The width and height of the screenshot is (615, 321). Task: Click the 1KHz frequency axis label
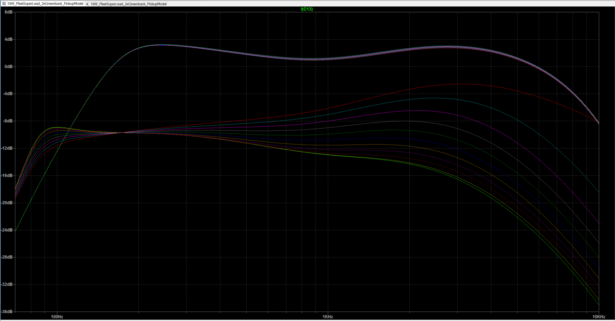[328, 317]
